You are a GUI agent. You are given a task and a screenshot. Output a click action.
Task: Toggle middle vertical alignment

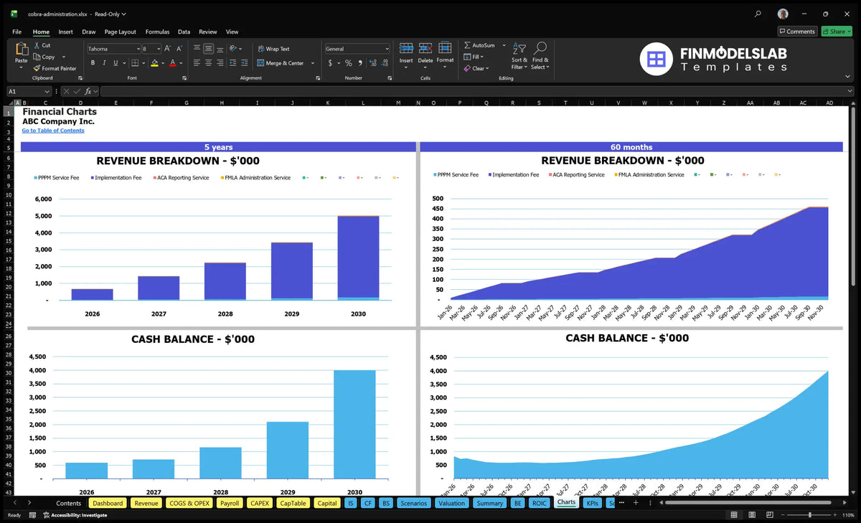[208, 49]
